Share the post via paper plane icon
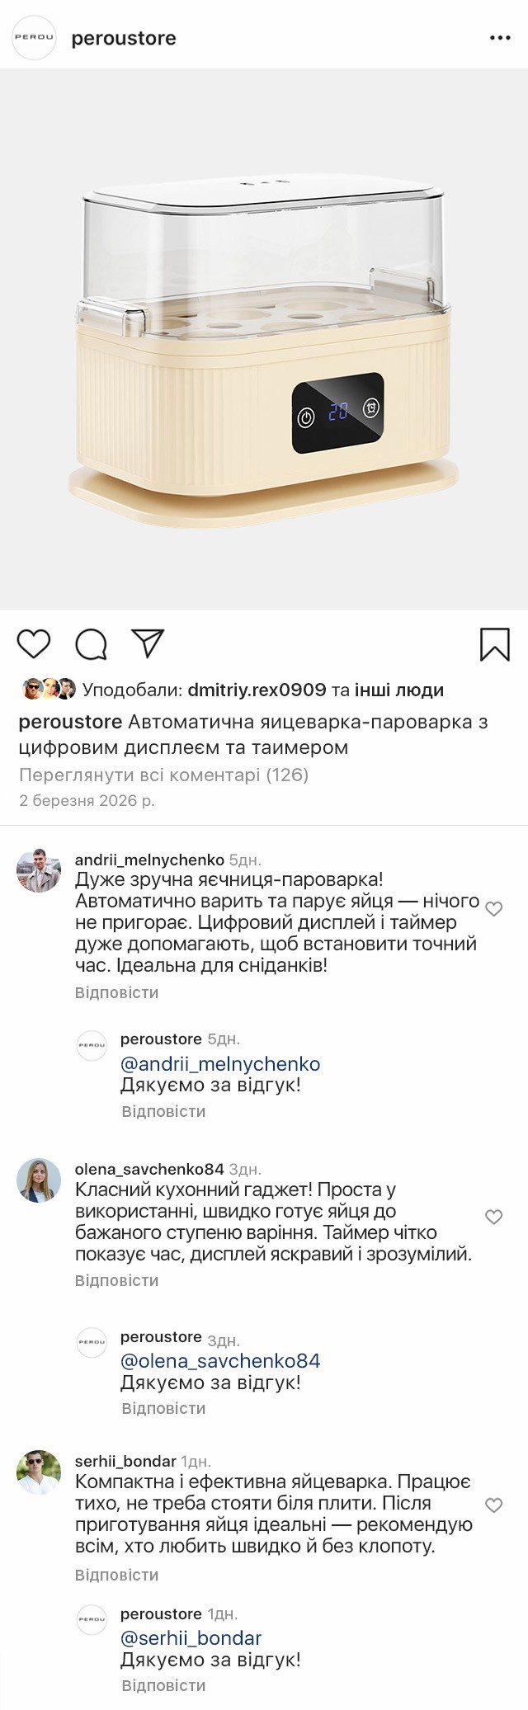528x1710 pixels. pos(148,643)
